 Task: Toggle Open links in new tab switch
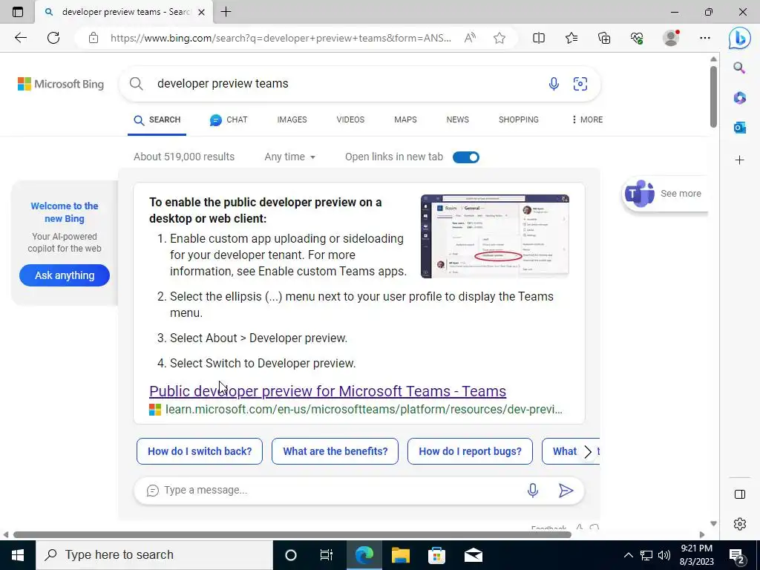[x=466, y=157]
